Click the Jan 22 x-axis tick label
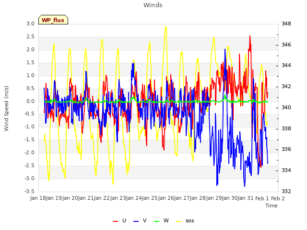Screen dimensions: 307x230 click(x=102, y=198)
